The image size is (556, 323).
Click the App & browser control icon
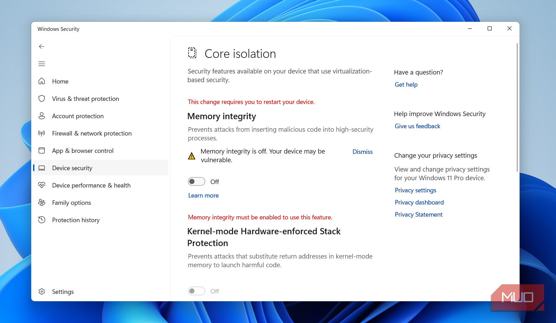(42, 150)
